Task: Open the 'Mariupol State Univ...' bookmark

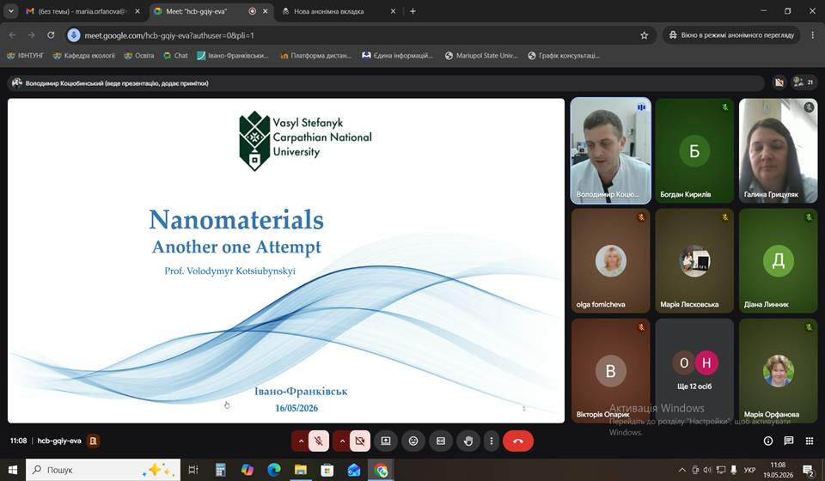Action: [481, 55]
